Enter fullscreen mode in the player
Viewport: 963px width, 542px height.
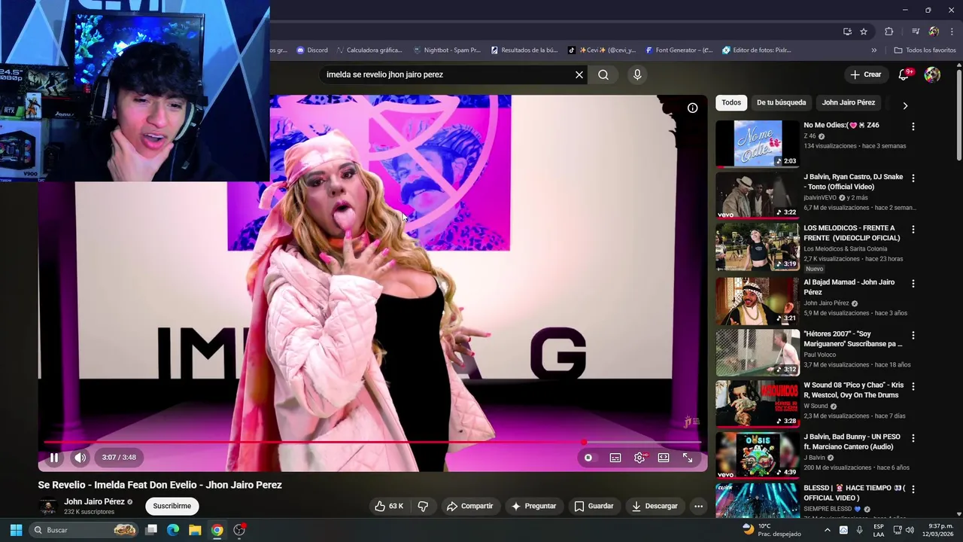click(x=688, y=457)
